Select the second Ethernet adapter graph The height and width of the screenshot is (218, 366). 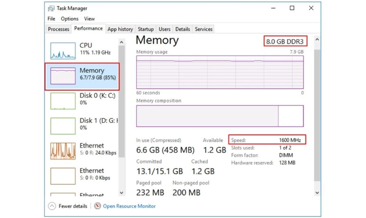click(63, 176)
